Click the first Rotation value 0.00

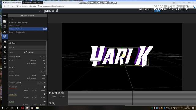click(x=26, y=97)
